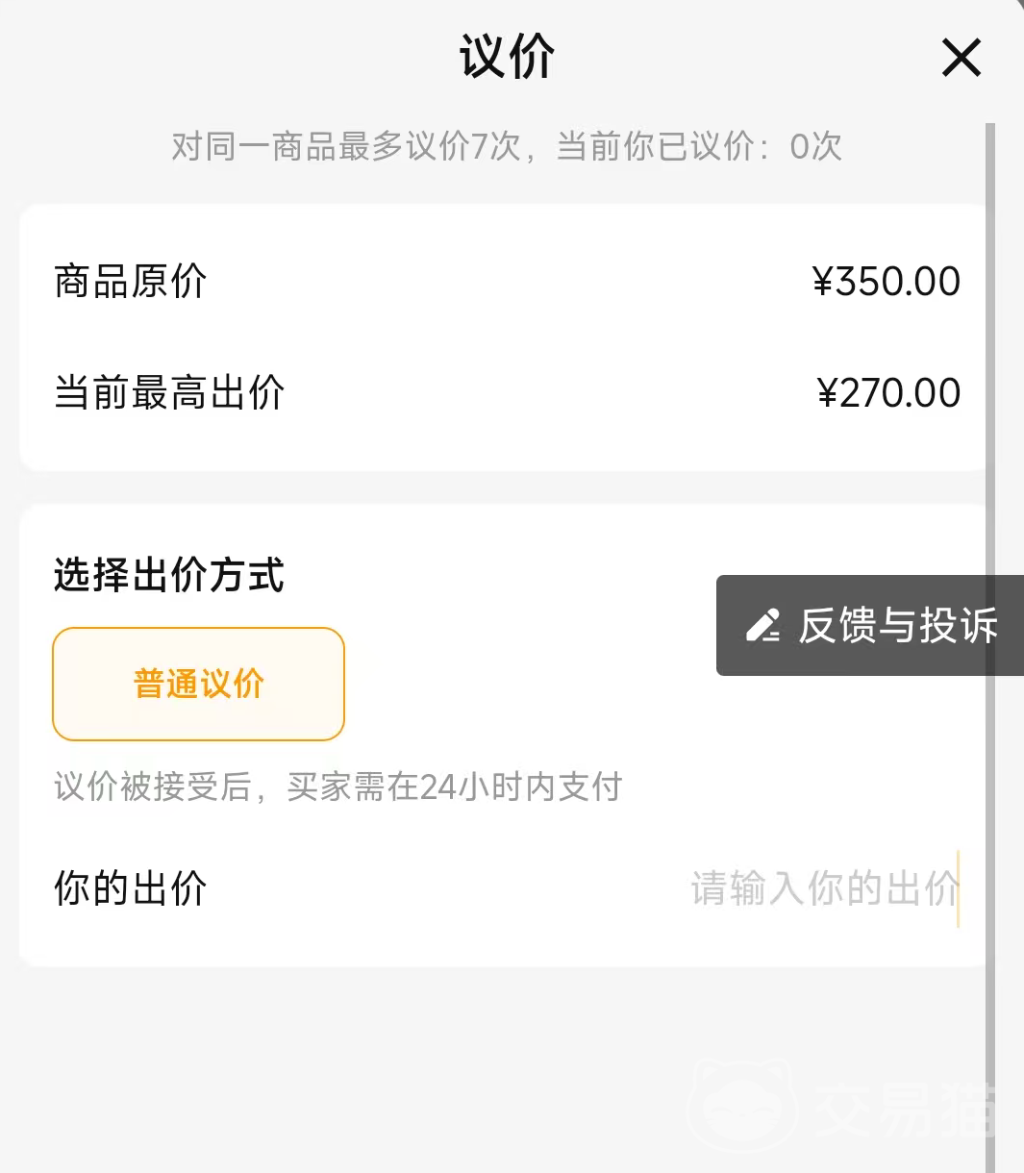
Task: Click the 交易猫 cat logo watermark
Action: (744, 1106)
